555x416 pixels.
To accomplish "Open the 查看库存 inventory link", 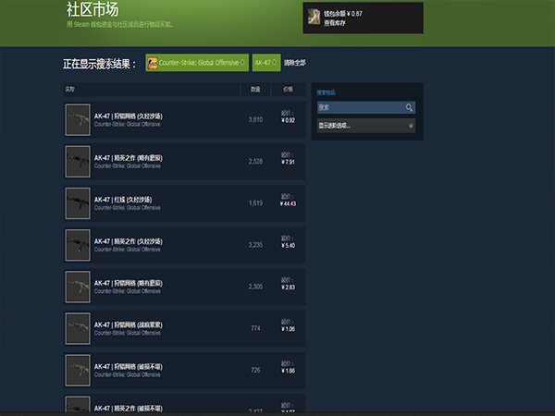I will [335, 23].
